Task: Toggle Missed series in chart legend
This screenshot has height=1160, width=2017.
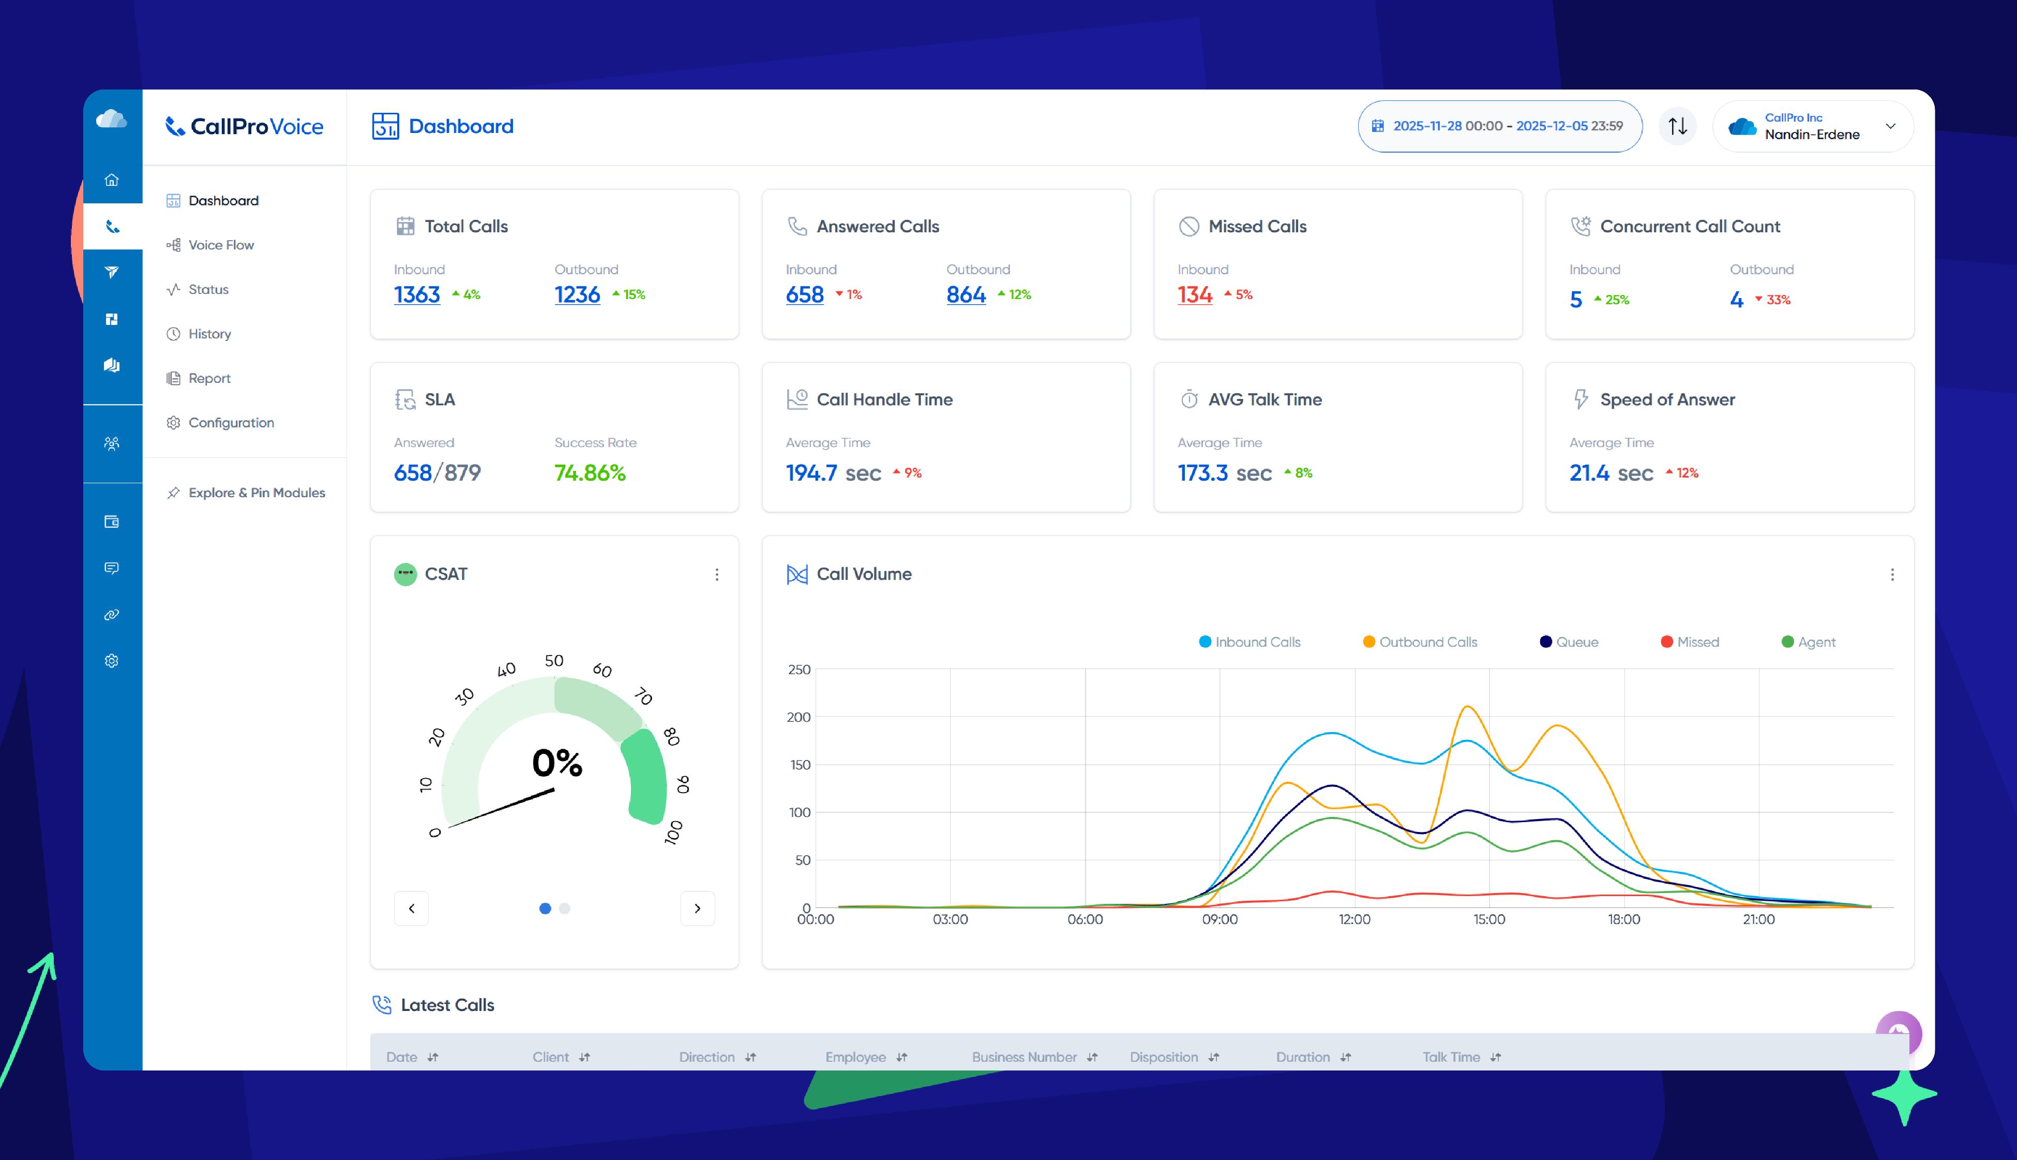Action: pos(1690,642)
